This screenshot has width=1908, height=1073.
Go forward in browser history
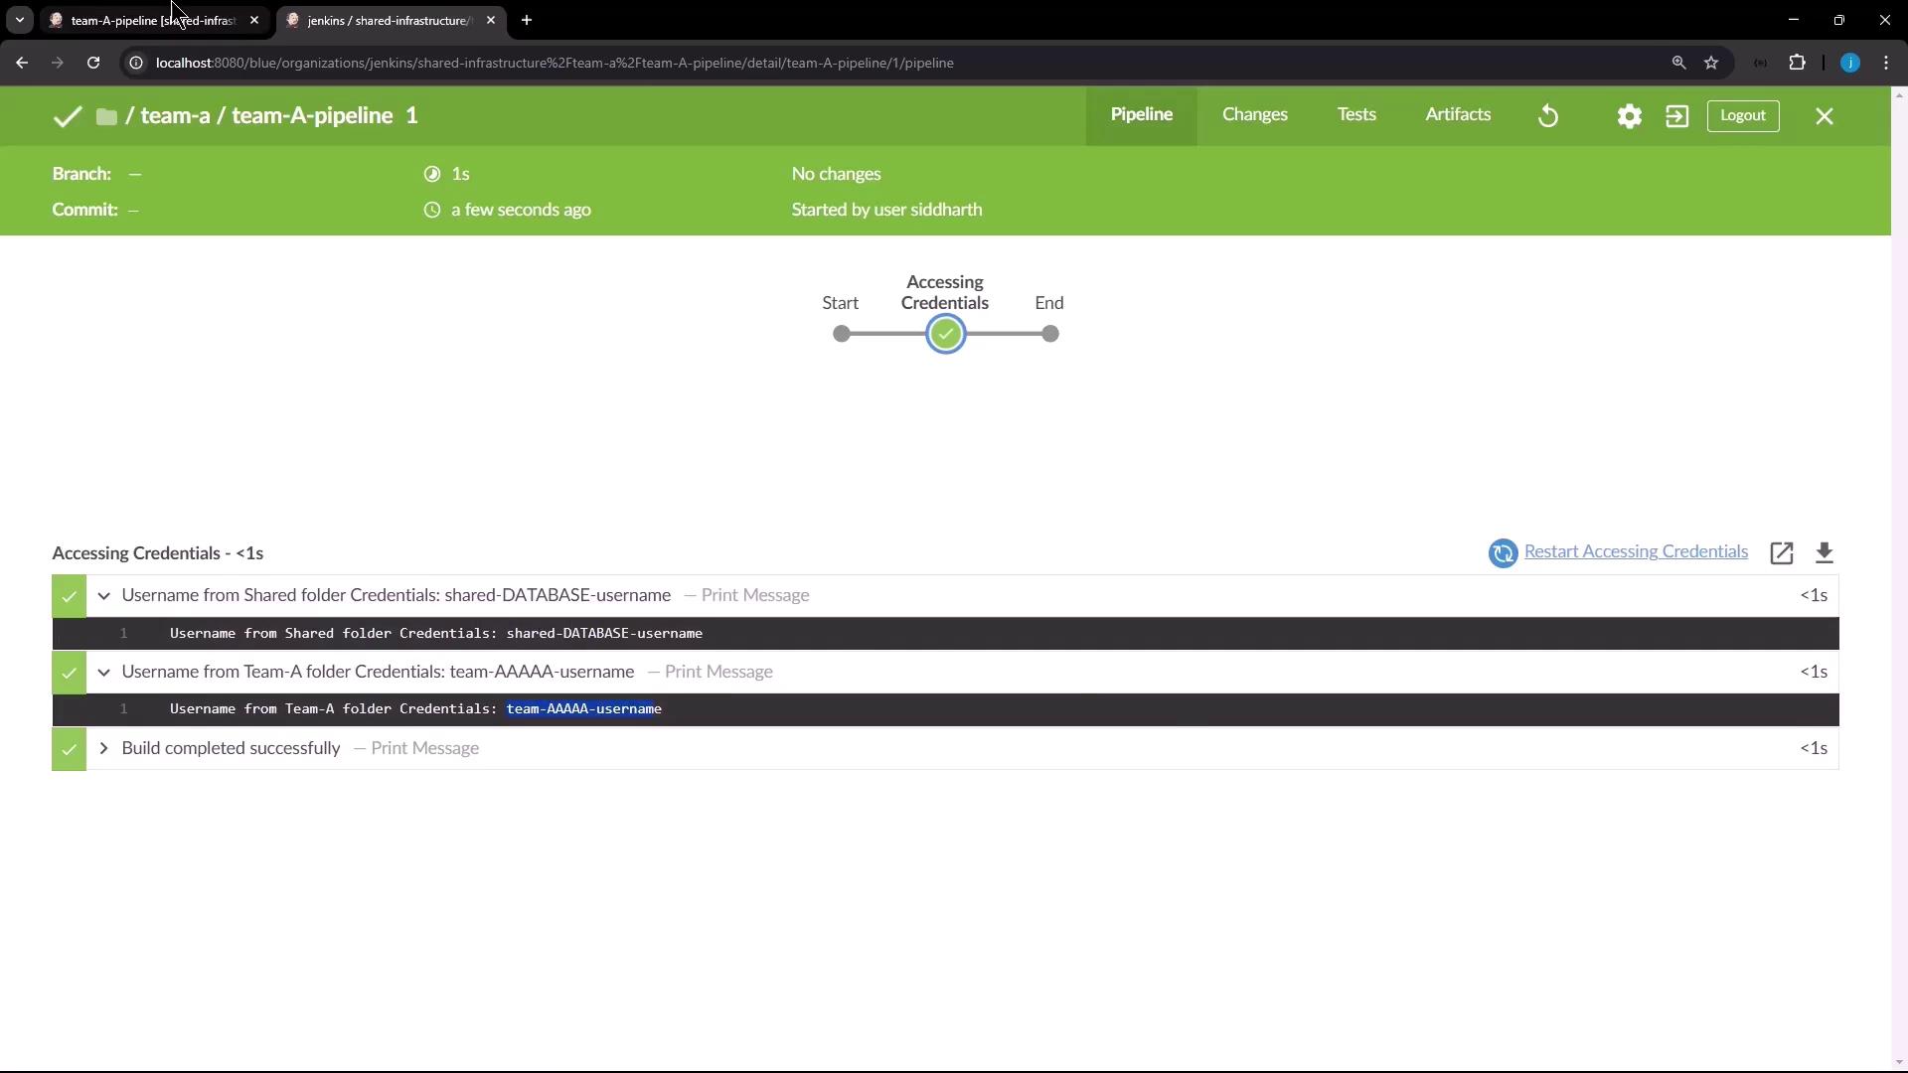[58, 63]
